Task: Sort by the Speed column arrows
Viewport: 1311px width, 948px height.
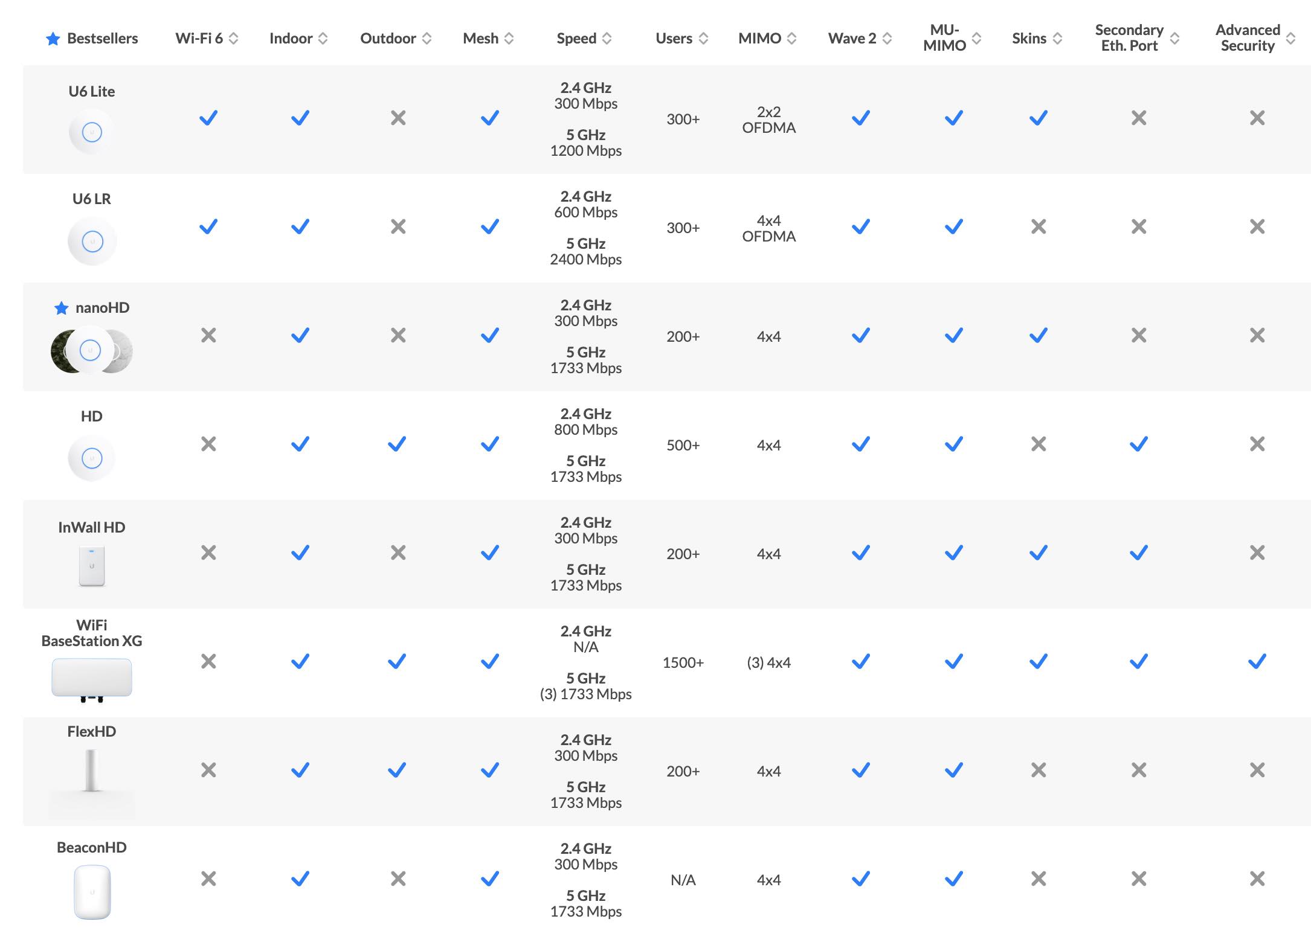Action: point(607,39)
